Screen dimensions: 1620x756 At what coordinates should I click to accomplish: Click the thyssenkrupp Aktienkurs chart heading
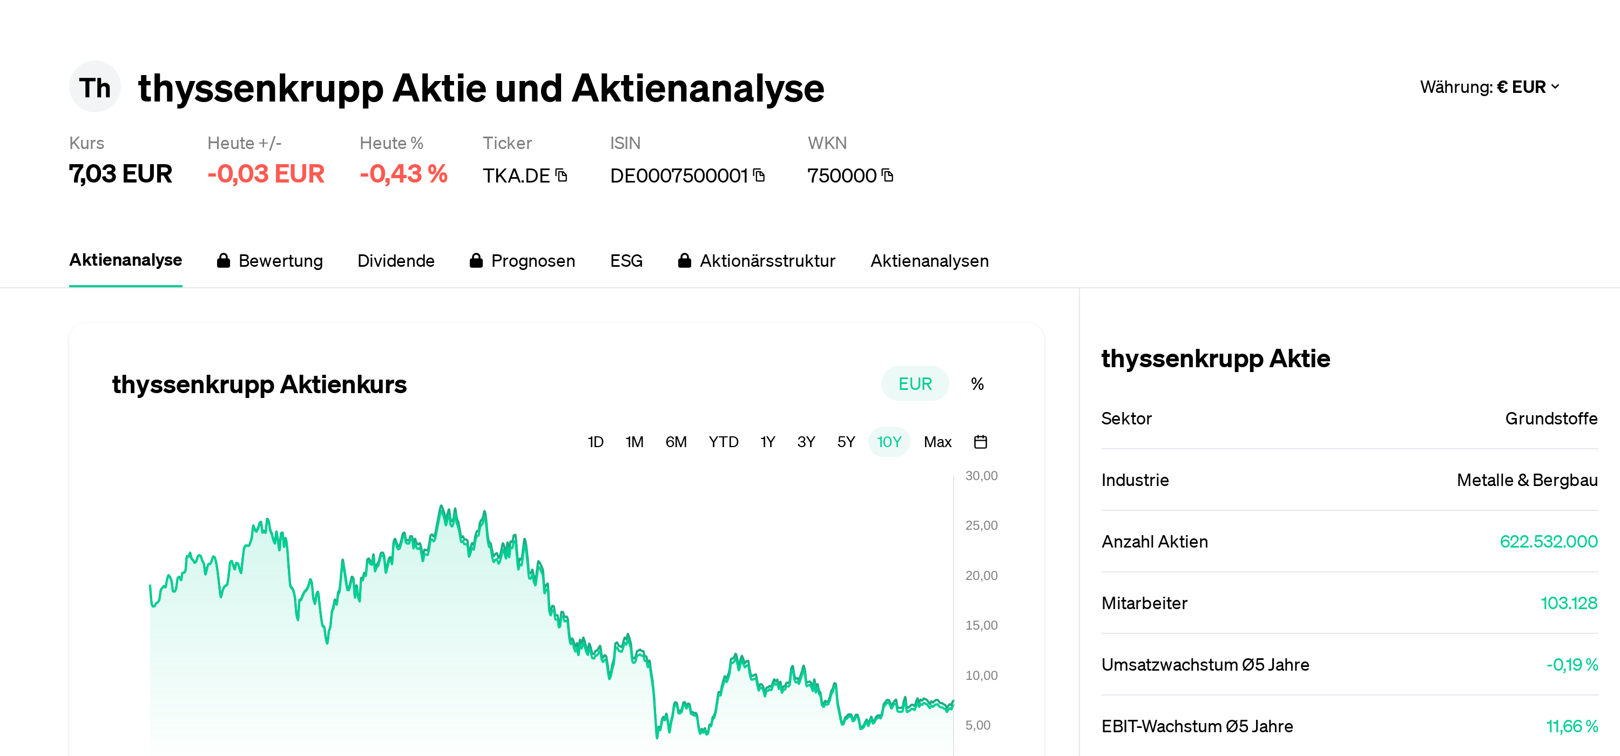[x=259, y=384]
